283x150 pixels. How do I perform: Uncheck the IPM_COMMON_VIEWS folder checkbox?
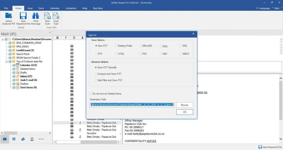10,43
